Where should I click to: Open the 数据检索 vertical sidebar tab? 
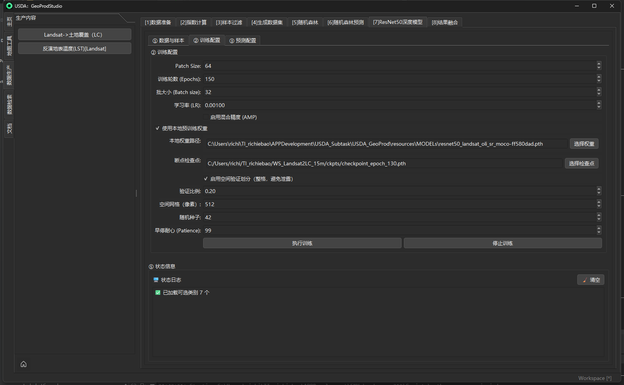pos(9,104)
